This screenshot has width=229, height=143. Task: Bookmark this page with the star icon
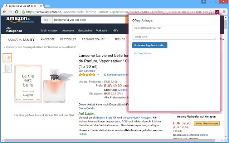211,12
